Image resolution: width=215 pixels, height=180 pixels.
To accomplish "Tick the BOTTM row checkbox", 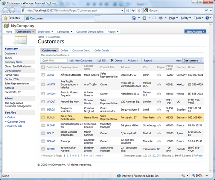I will (43, 149).
